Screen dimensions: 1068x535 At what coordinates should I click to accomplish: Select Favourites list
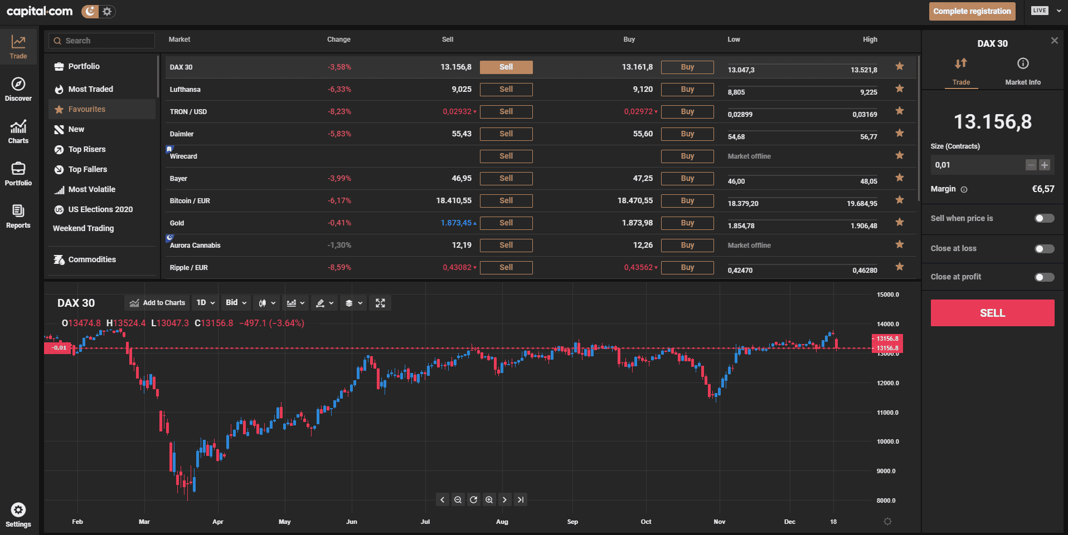pyautogui.click(x=102, y=109)
